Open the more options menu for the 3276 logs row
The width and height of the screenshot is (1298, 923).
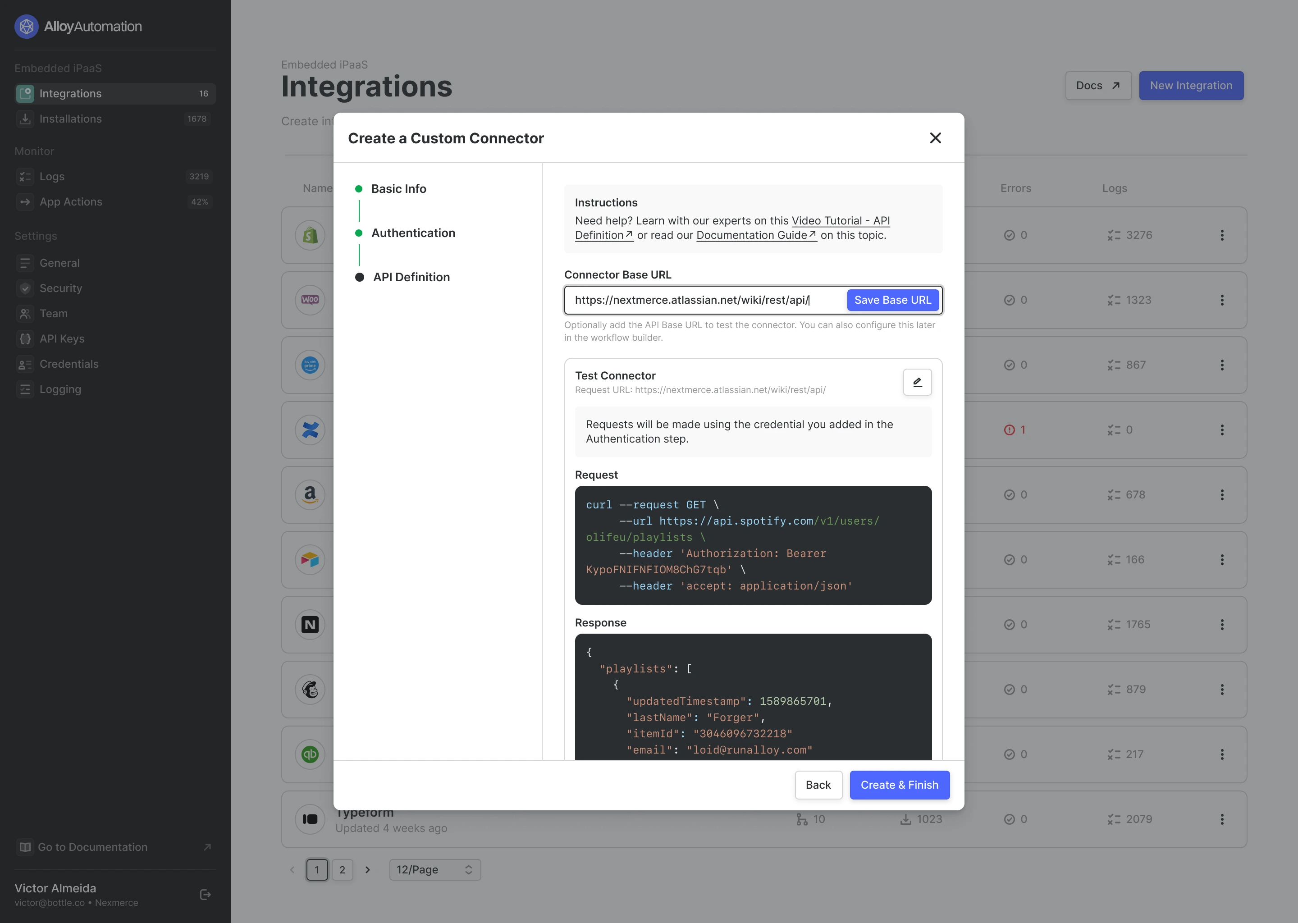pyautogui.click(x=1222, y=235)
